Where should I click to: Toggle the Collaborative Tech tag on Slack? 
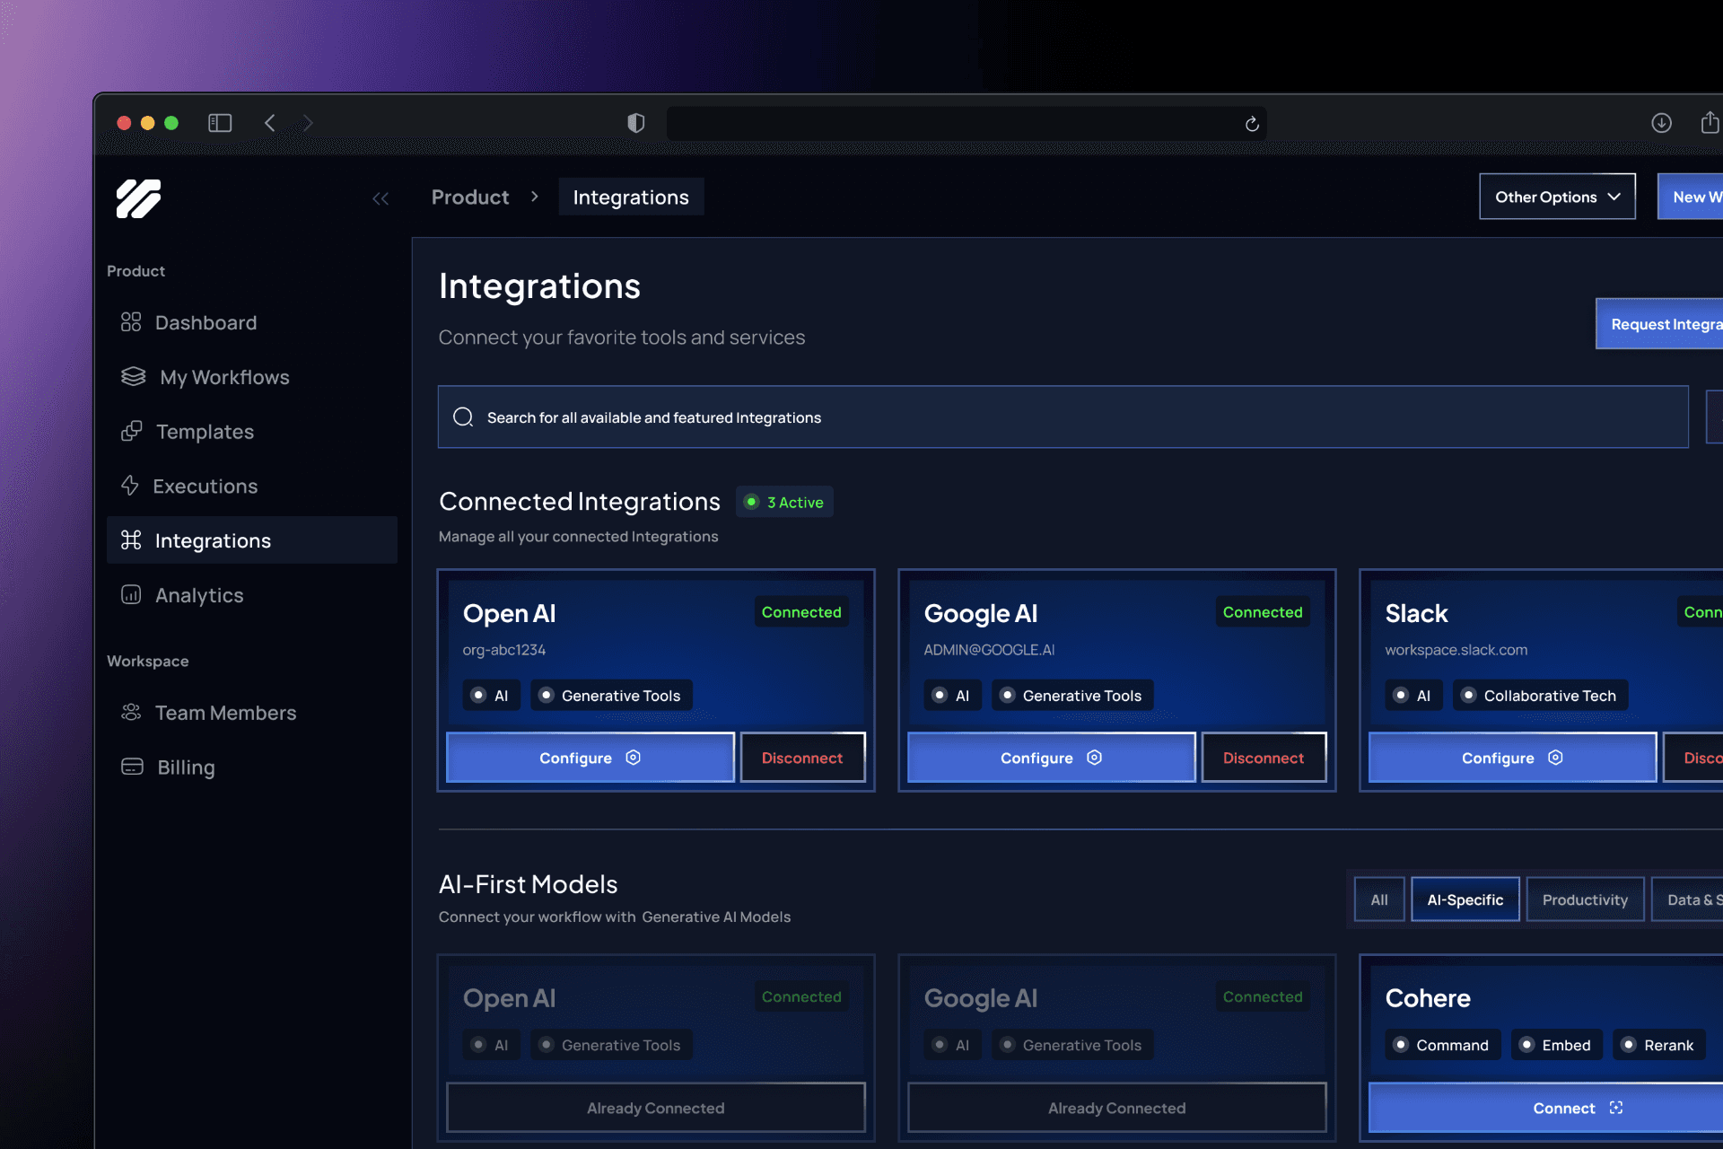tap(1539, 696)
